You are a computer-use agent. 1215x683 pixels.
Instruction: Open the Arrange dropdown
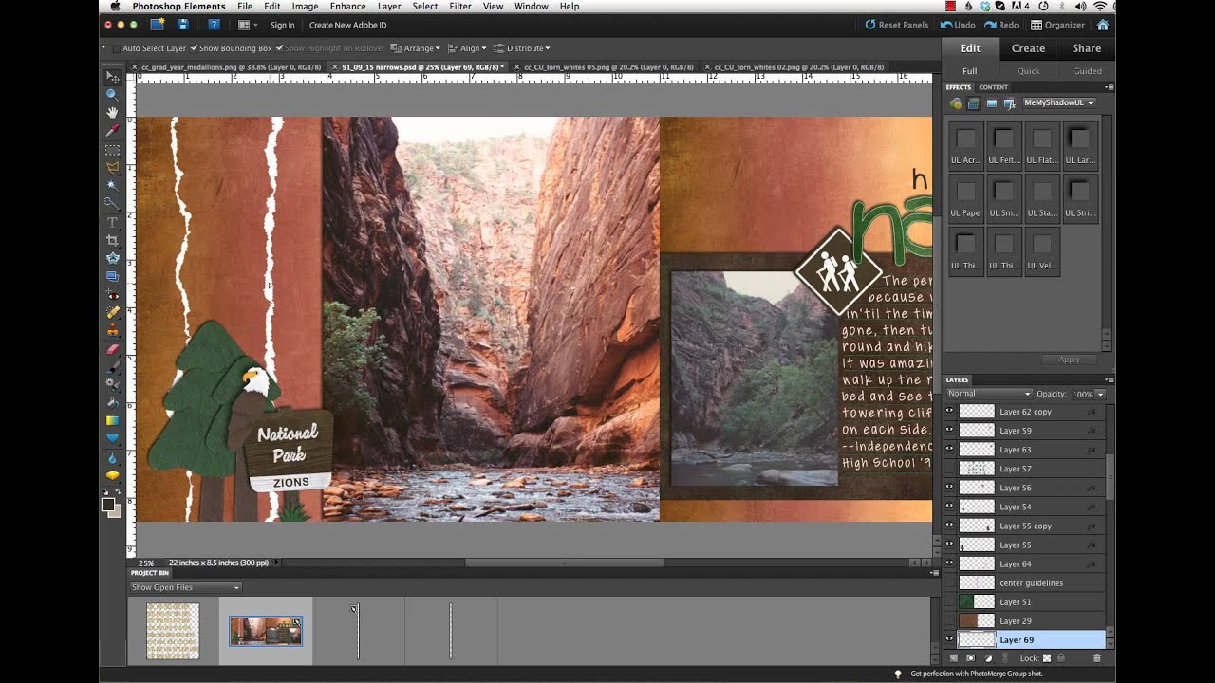pos(417,48)
